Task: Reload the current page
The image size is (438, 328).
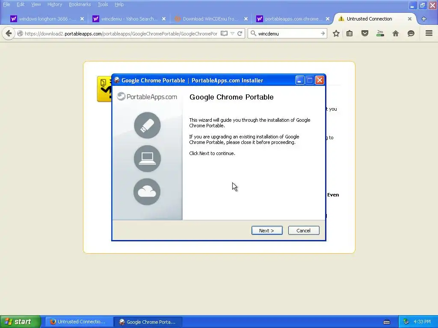Action: [x=240, y=33]
